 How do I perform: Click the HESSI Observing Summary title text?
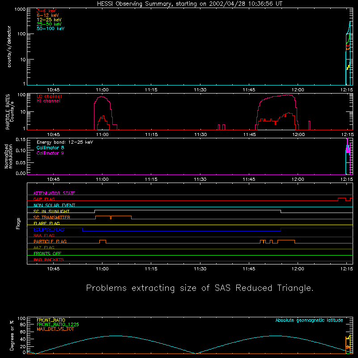[x=189, y=4]
